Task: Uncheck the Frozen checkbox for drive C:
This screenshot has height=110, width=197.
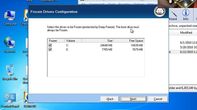Action: (50, 45)
